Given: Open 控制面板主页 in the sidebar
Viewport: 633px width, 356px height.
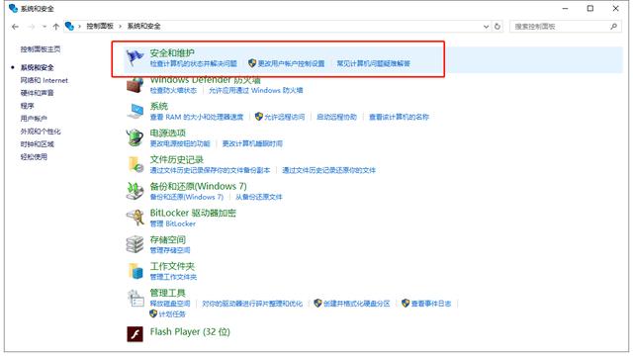Looking at the screenshot, I should (41, 49).
